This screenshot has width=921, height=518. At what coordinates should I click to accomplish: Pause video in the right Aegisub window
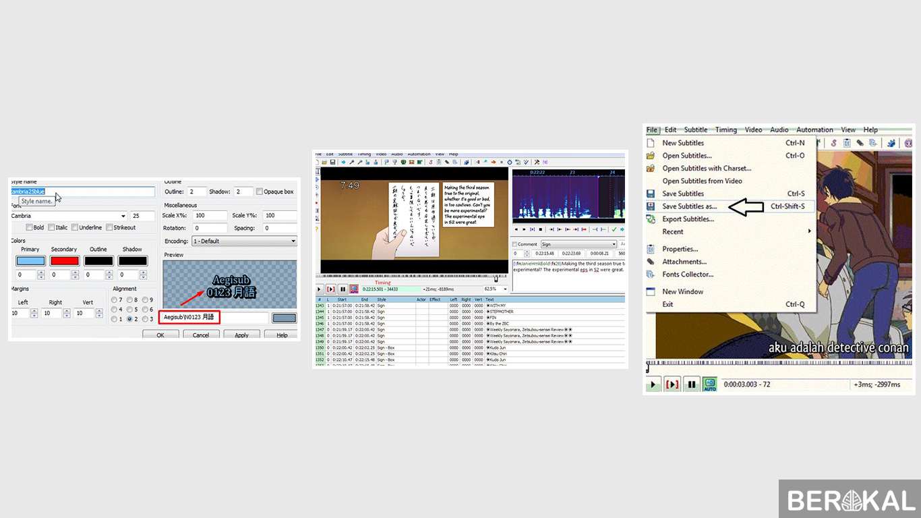[x=691, y=384]
